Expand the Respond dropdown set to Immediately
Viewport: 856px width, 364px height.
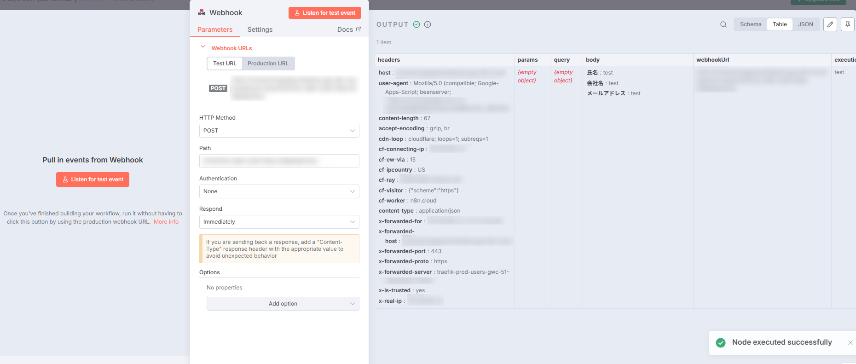point(279,222)
